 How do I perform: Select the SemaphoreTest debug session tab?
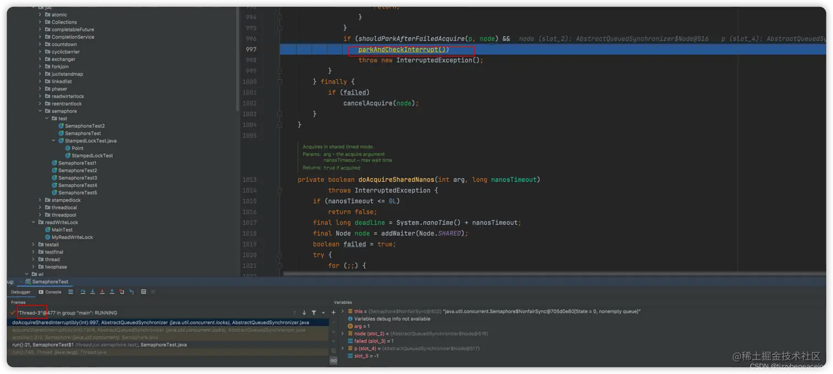pos(47,282)
